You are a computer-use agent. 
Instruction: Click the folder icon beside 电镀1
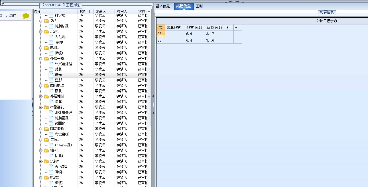(46, 48)
